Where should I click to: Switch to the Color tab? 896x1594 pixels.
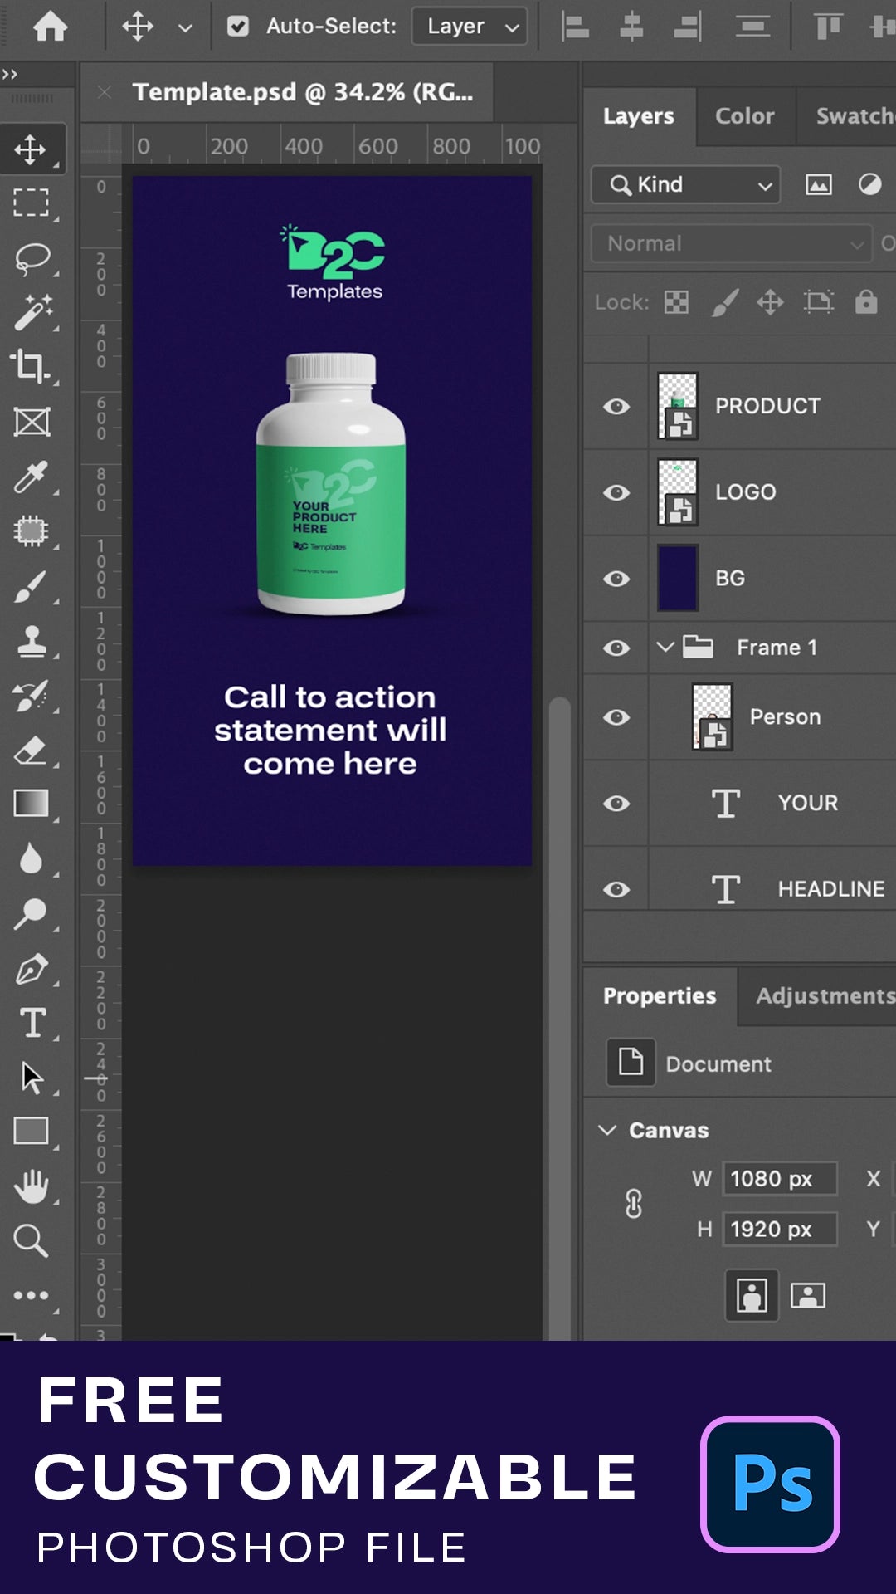744,116
